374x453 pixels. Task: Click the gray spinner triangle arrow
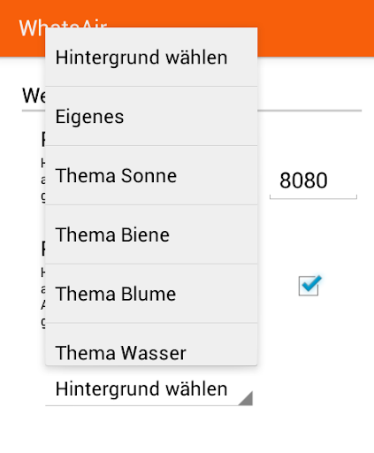[246, 398]
